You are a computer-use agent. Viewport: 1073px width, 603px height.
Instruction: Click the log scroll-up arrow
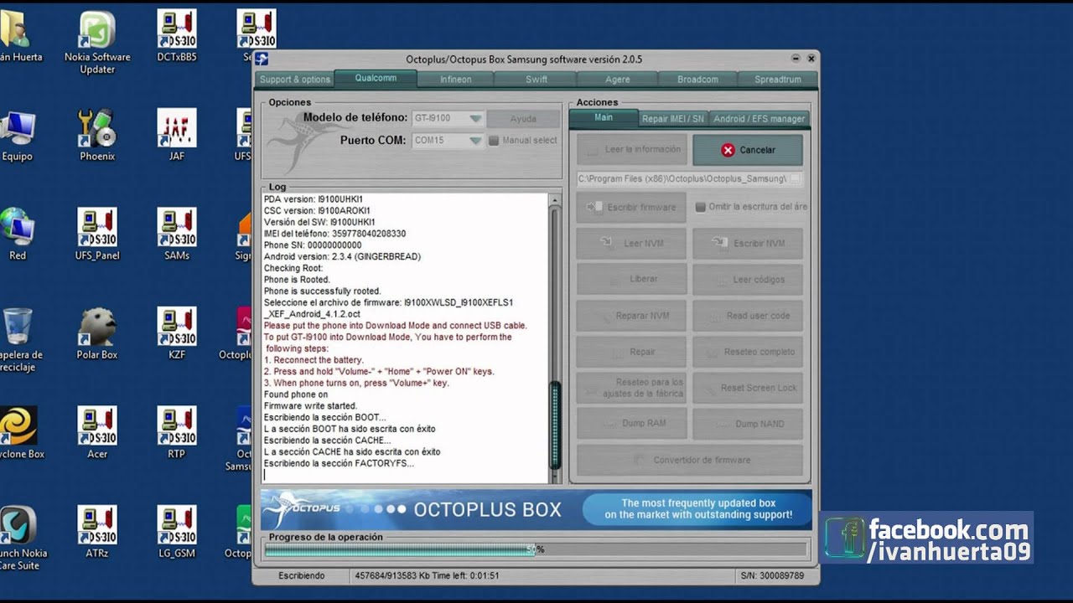tap(554, 200)
